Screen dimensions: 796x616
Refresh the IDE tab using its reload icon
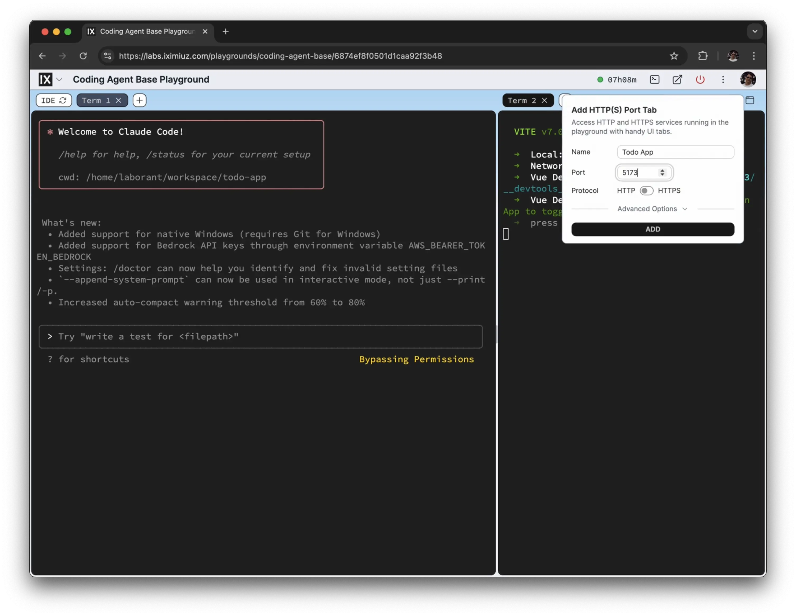[63, 101]
